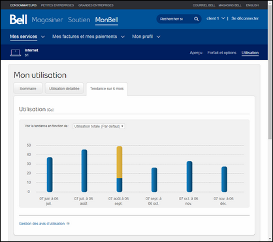Image resolution: width=273 pixels, height=242 pixels.
Task: Switch to Utilisation détaillée tab
Action: point(64,89)
